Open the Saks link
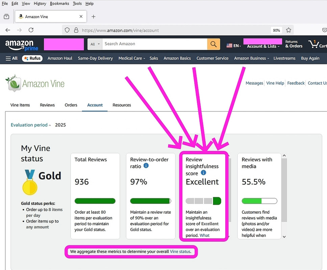The height and width of the screenshot is (270, 327). tap(154, 58)
